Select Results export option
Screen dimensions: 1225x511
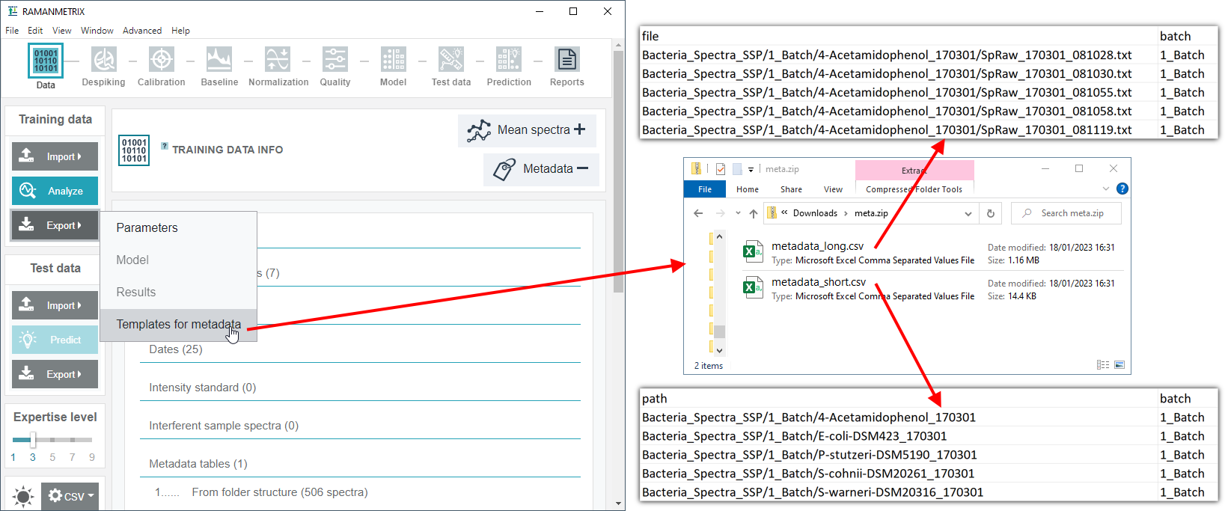click(x=178, y=293)
